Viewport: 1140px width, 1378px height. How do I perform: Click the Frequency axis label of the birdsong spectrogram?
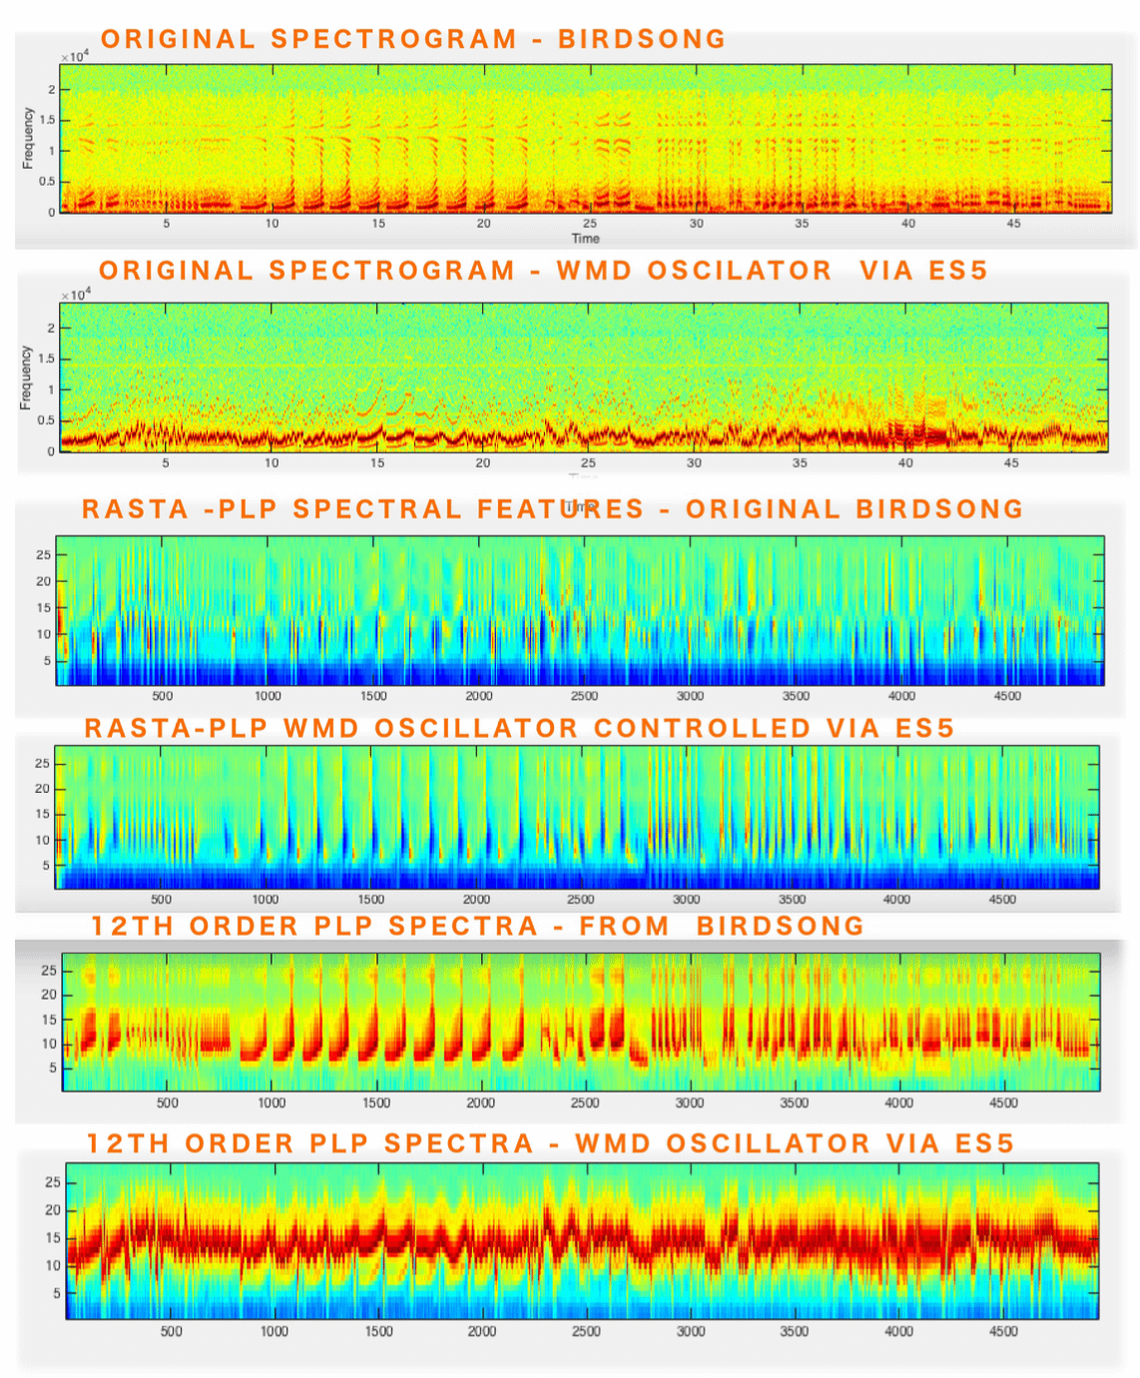pyautogui.click(x=28, y=138)
